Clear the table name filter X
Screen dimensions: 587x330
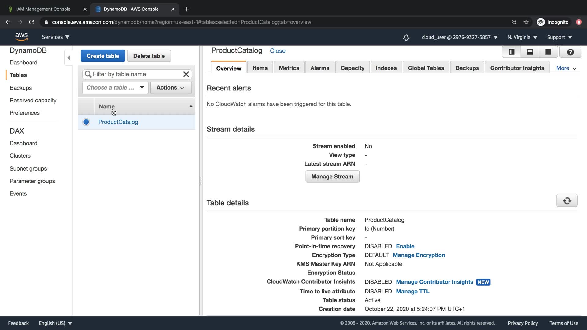pyautogui.click(x=186, y=74)
